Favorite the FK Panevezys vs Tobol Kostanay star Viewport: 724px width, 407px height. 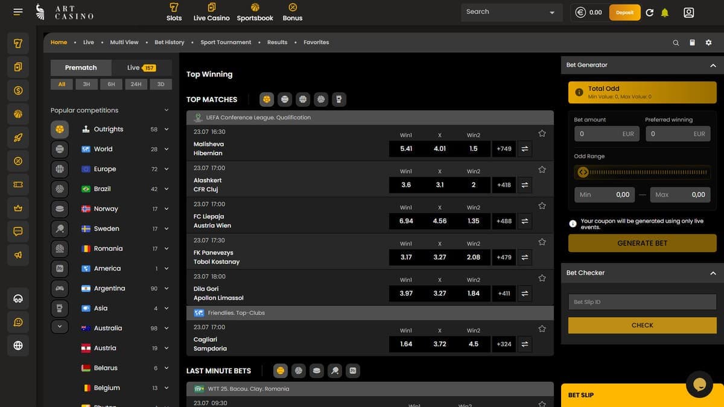point(542,242)
